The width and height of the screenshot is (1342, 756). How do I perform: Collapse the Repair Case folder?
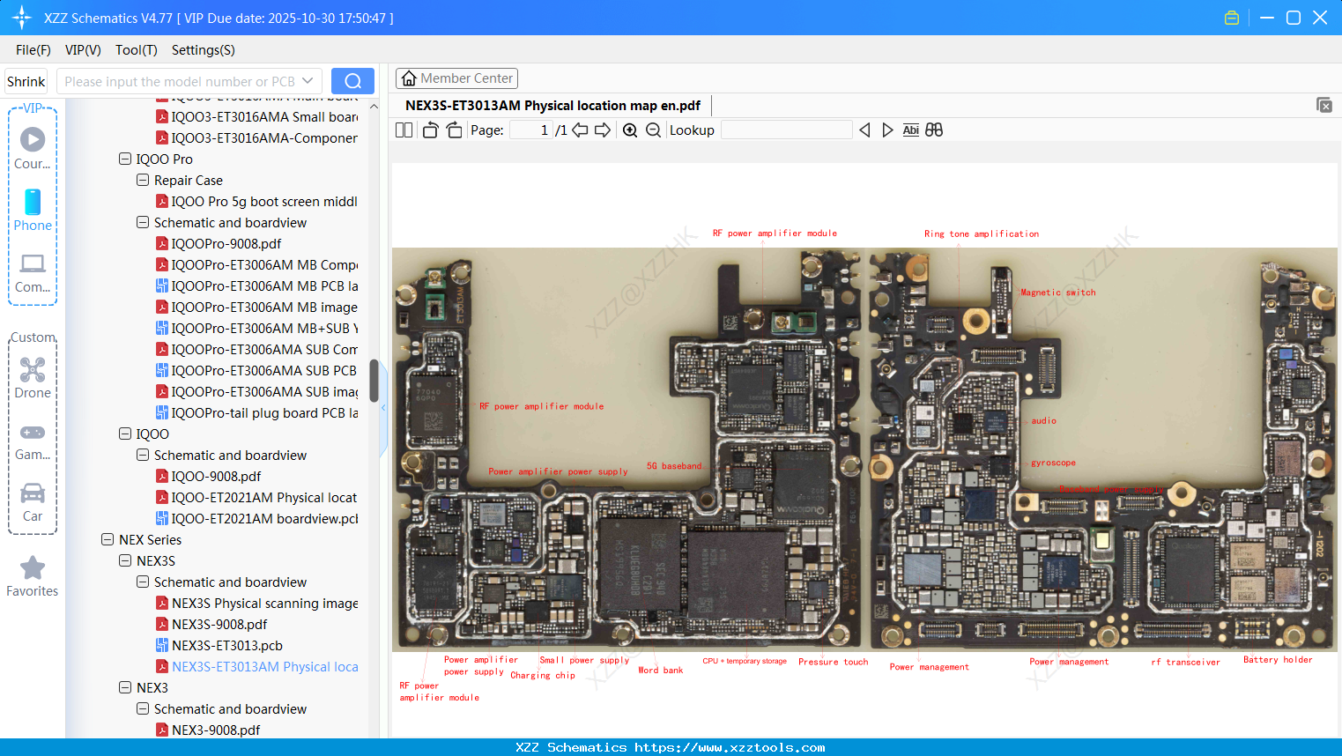tap(142, 180)
